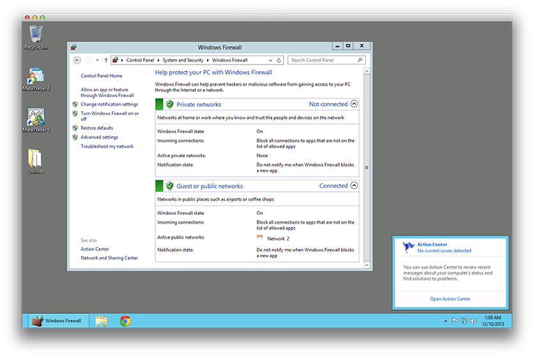This screenshot has height=358, width=534.
Task: Open the Recycle Bin desktop icon
Action: click(x=36, y=35)
